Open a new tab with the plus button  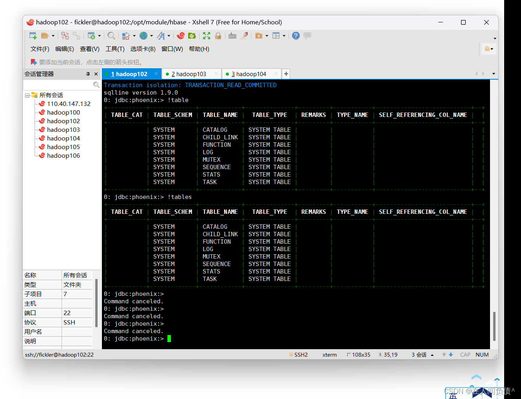click(286, 74)
